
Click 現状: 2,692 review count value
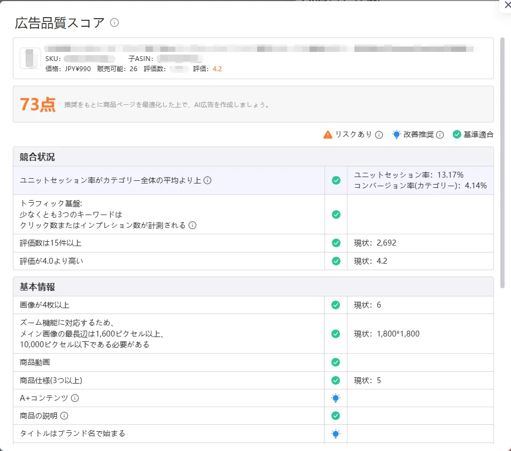[x=375, y=243]
